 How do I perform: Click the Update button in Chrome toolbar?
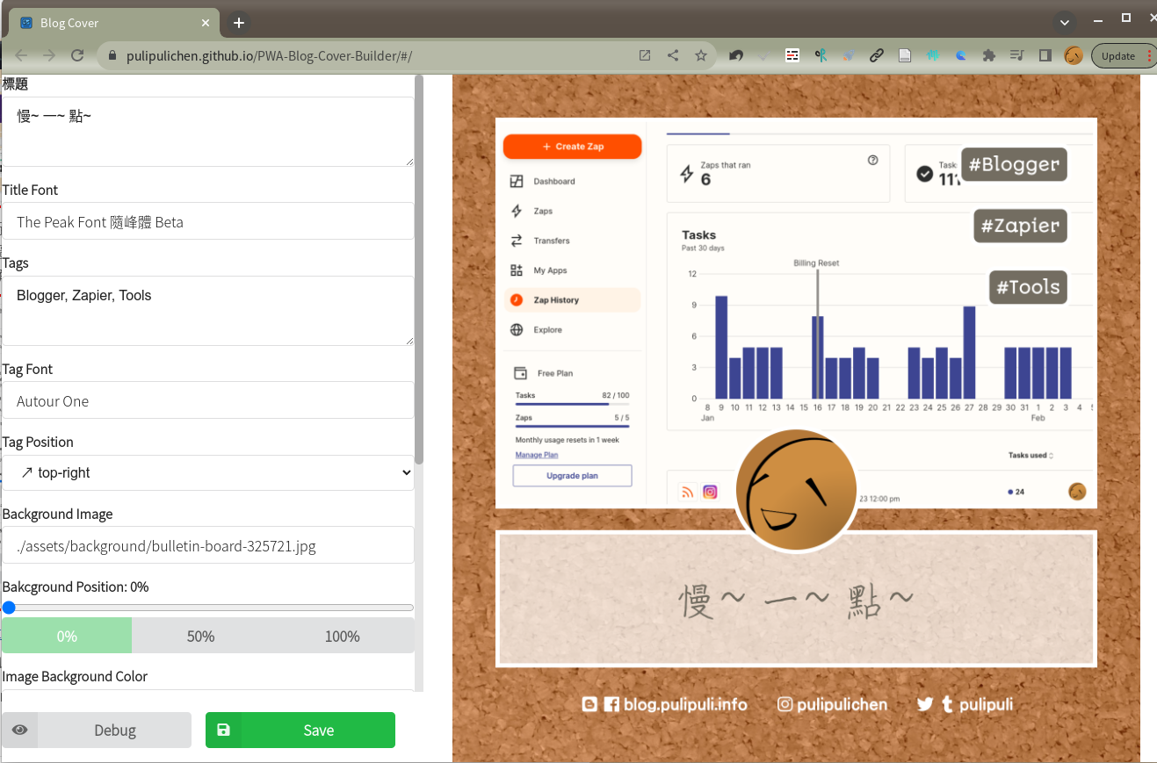[1124, 55]
